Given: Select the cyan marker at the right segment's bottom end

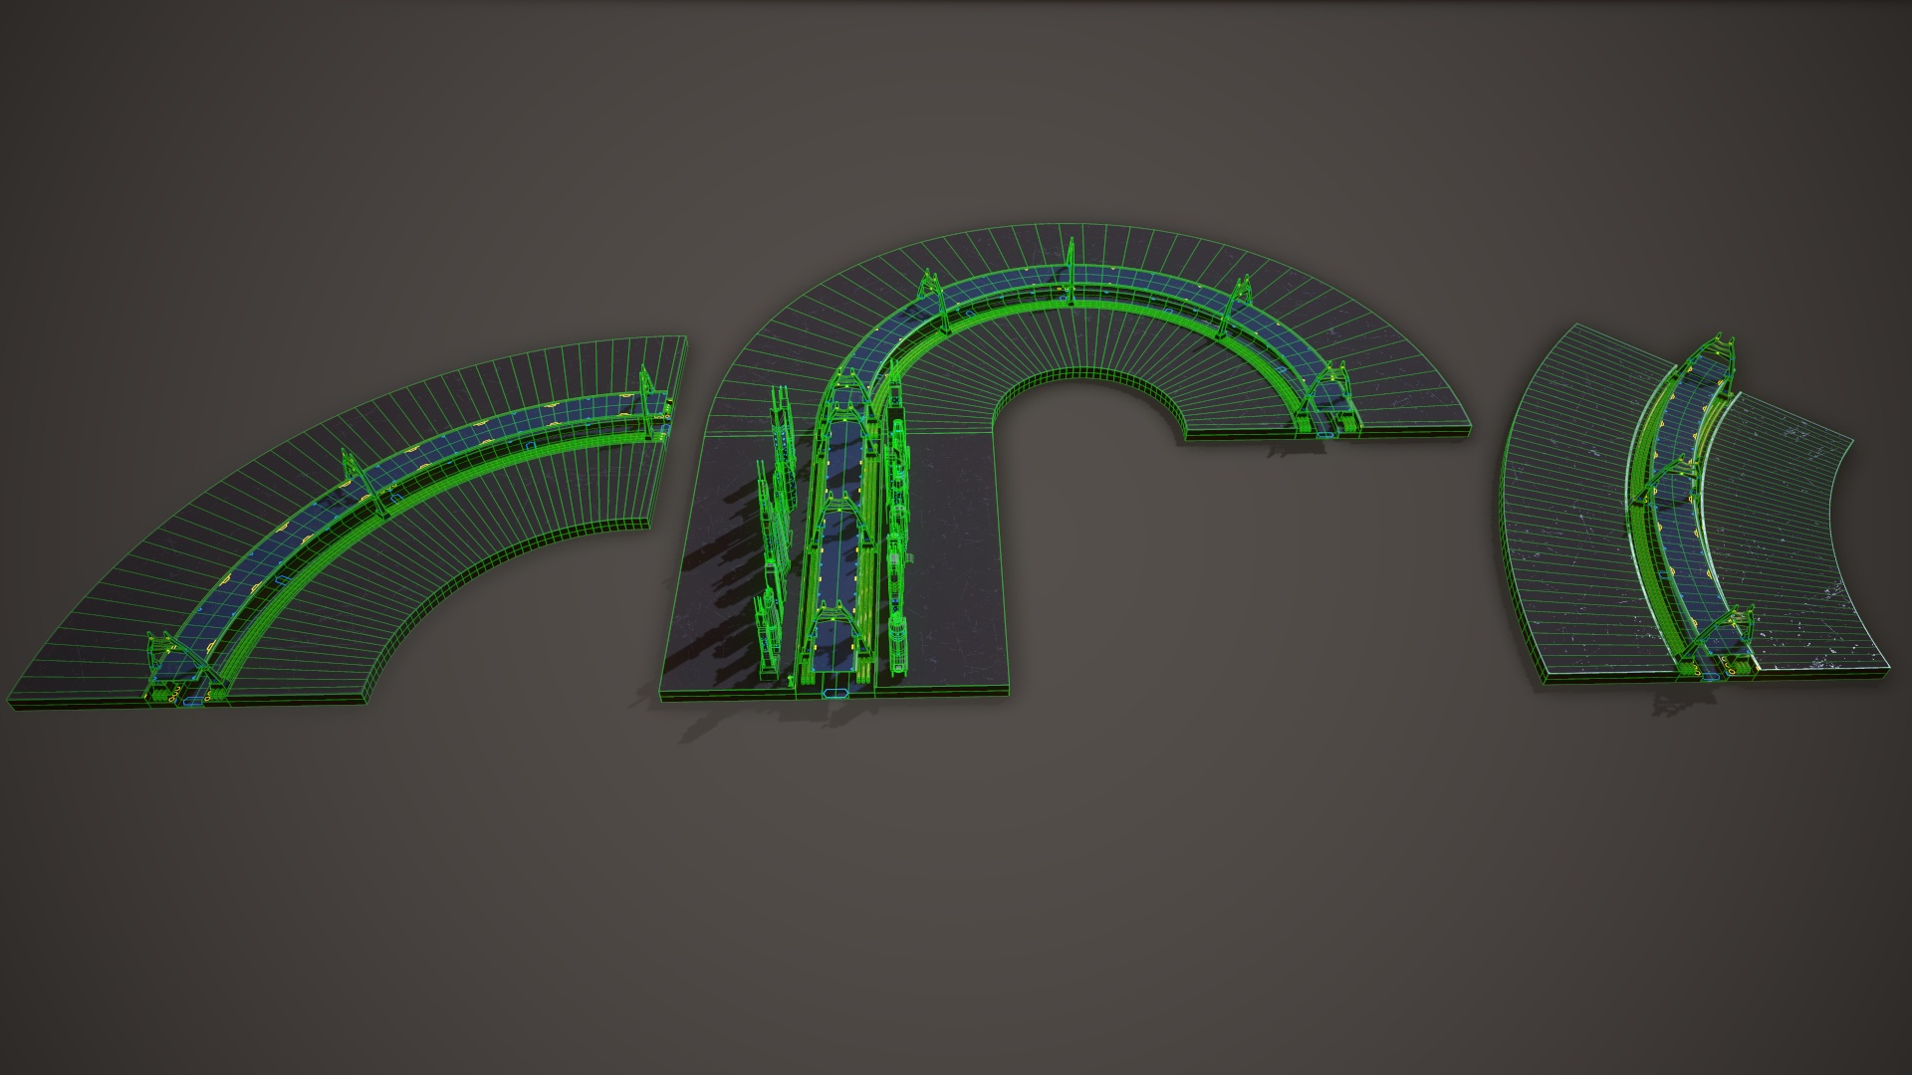Looking at the screenshot, I should coord(1711,676).
